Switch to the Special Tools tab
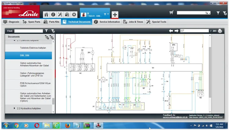 [x=156, y=22]
